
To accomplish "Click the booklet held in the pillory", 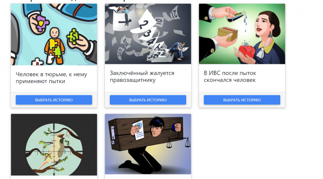I will click(x=138, y=130).
